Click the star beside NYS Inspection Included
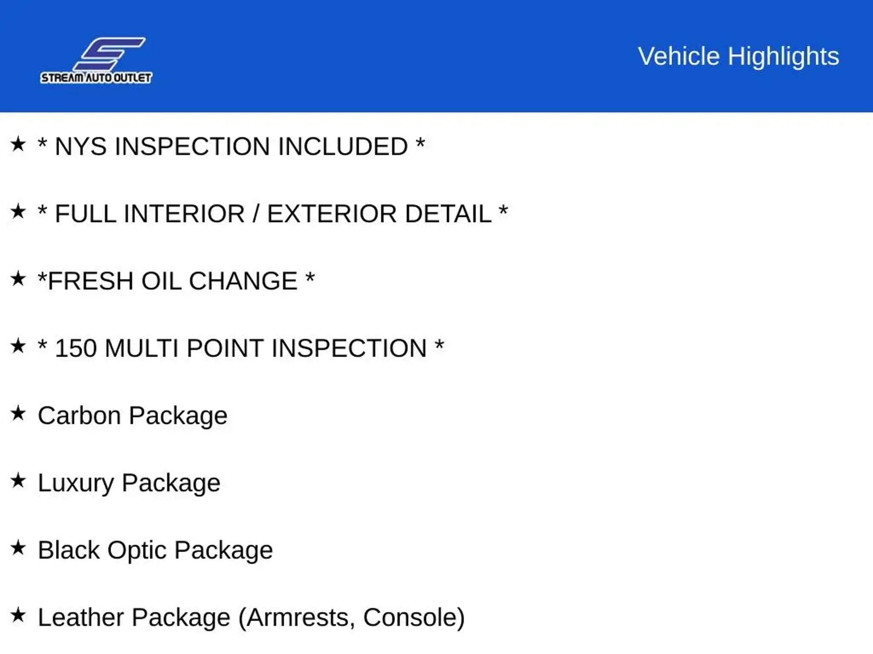 (x=18, y=144)
